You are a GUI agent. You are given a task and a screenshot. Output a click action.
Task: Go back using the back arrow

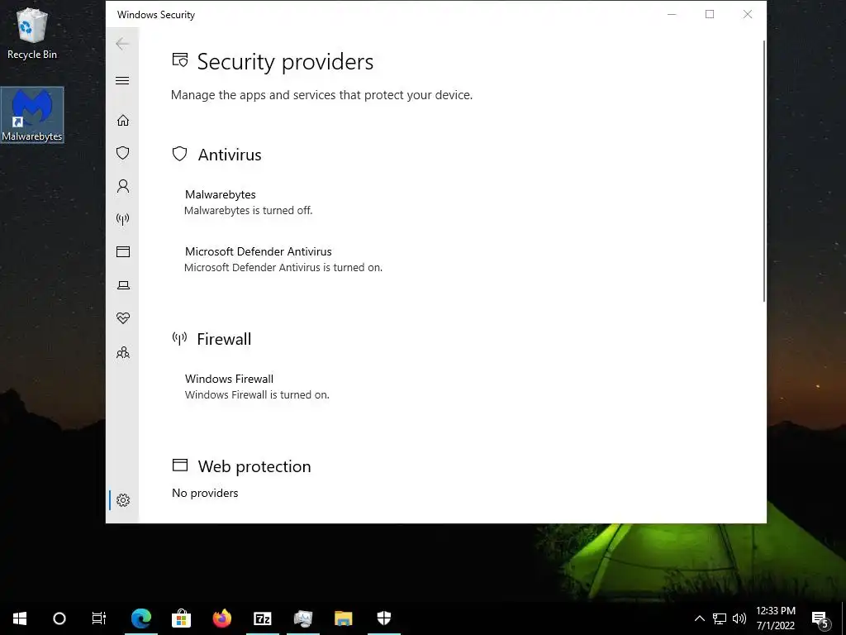(x=122, y=44)
